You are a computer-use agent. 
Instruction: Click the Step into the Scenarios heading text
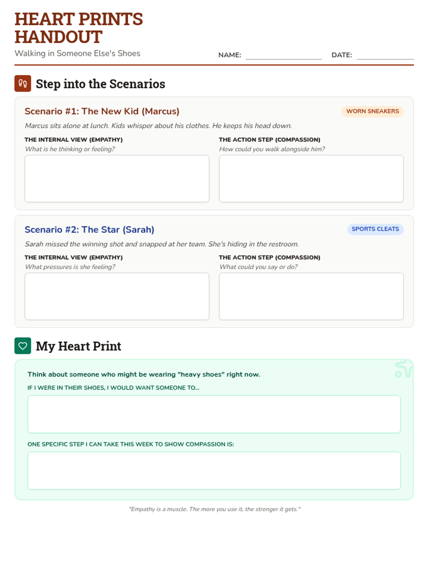101,84
